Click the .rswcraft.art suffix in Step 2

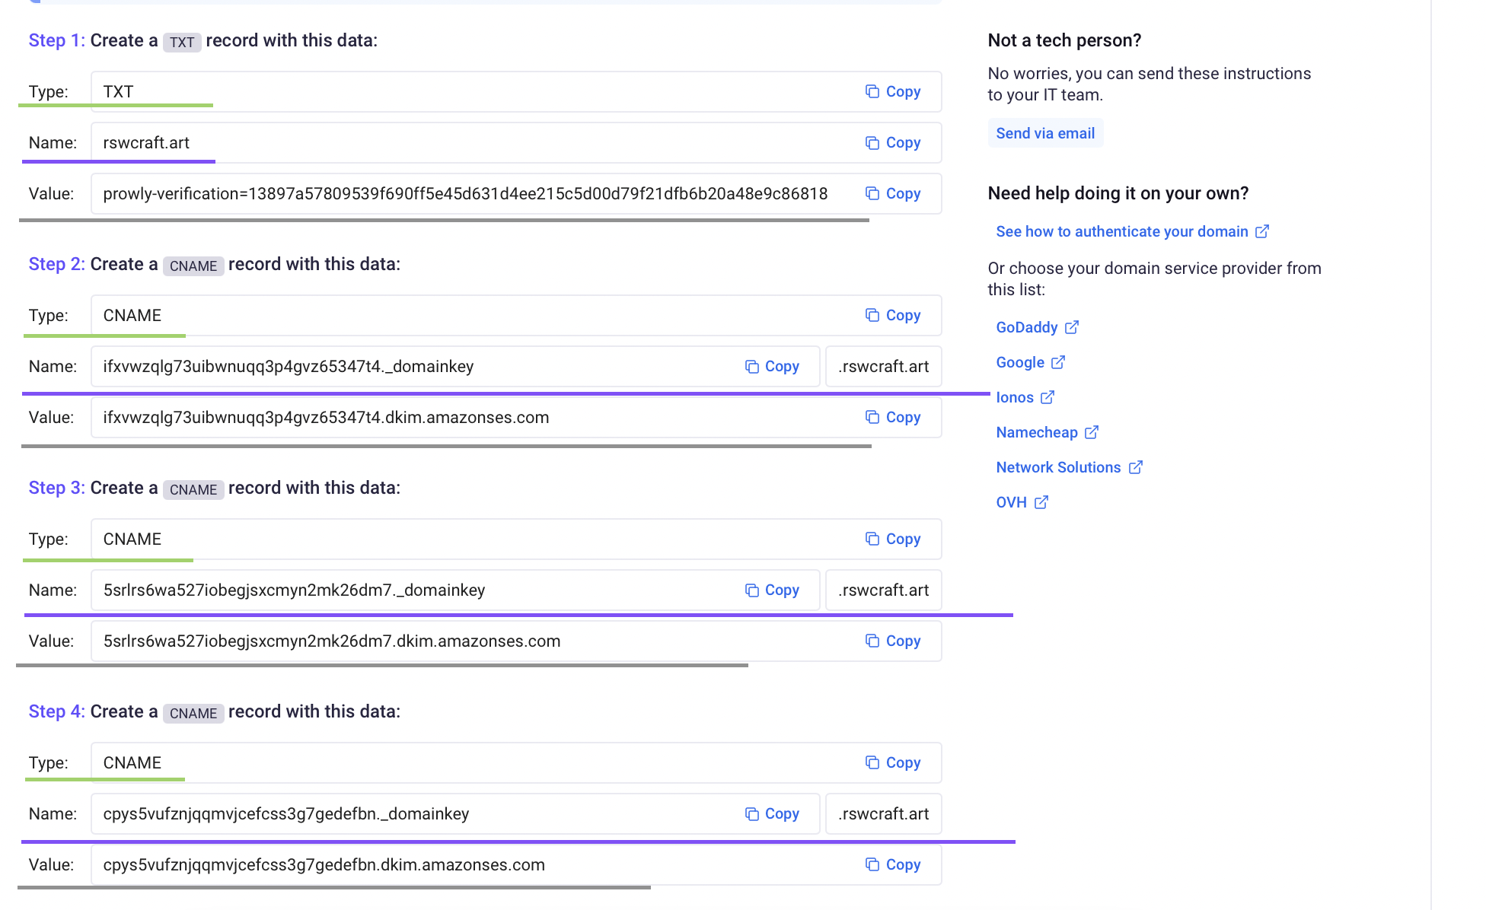[884, 366]
